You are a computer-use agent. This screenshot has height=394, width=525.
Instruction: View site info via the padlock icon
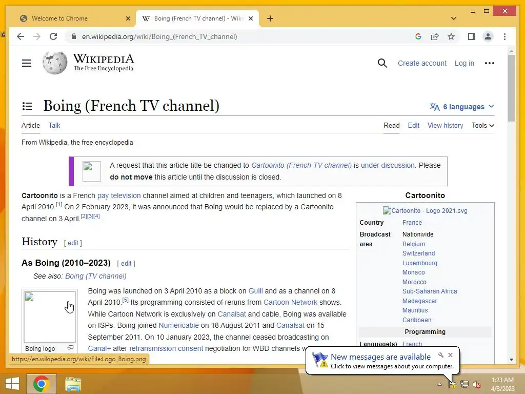[x=74, y=36]
